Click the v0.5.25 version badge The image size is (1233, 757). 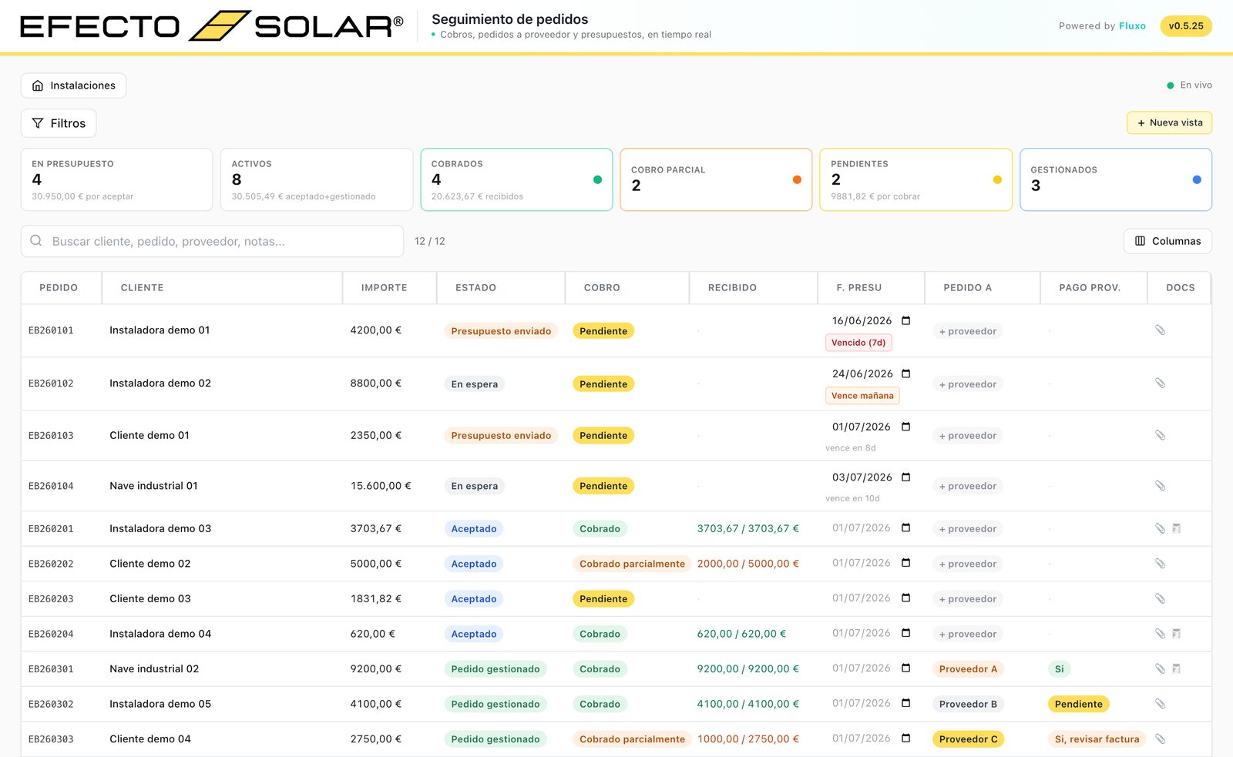[x=1186, y=26]
